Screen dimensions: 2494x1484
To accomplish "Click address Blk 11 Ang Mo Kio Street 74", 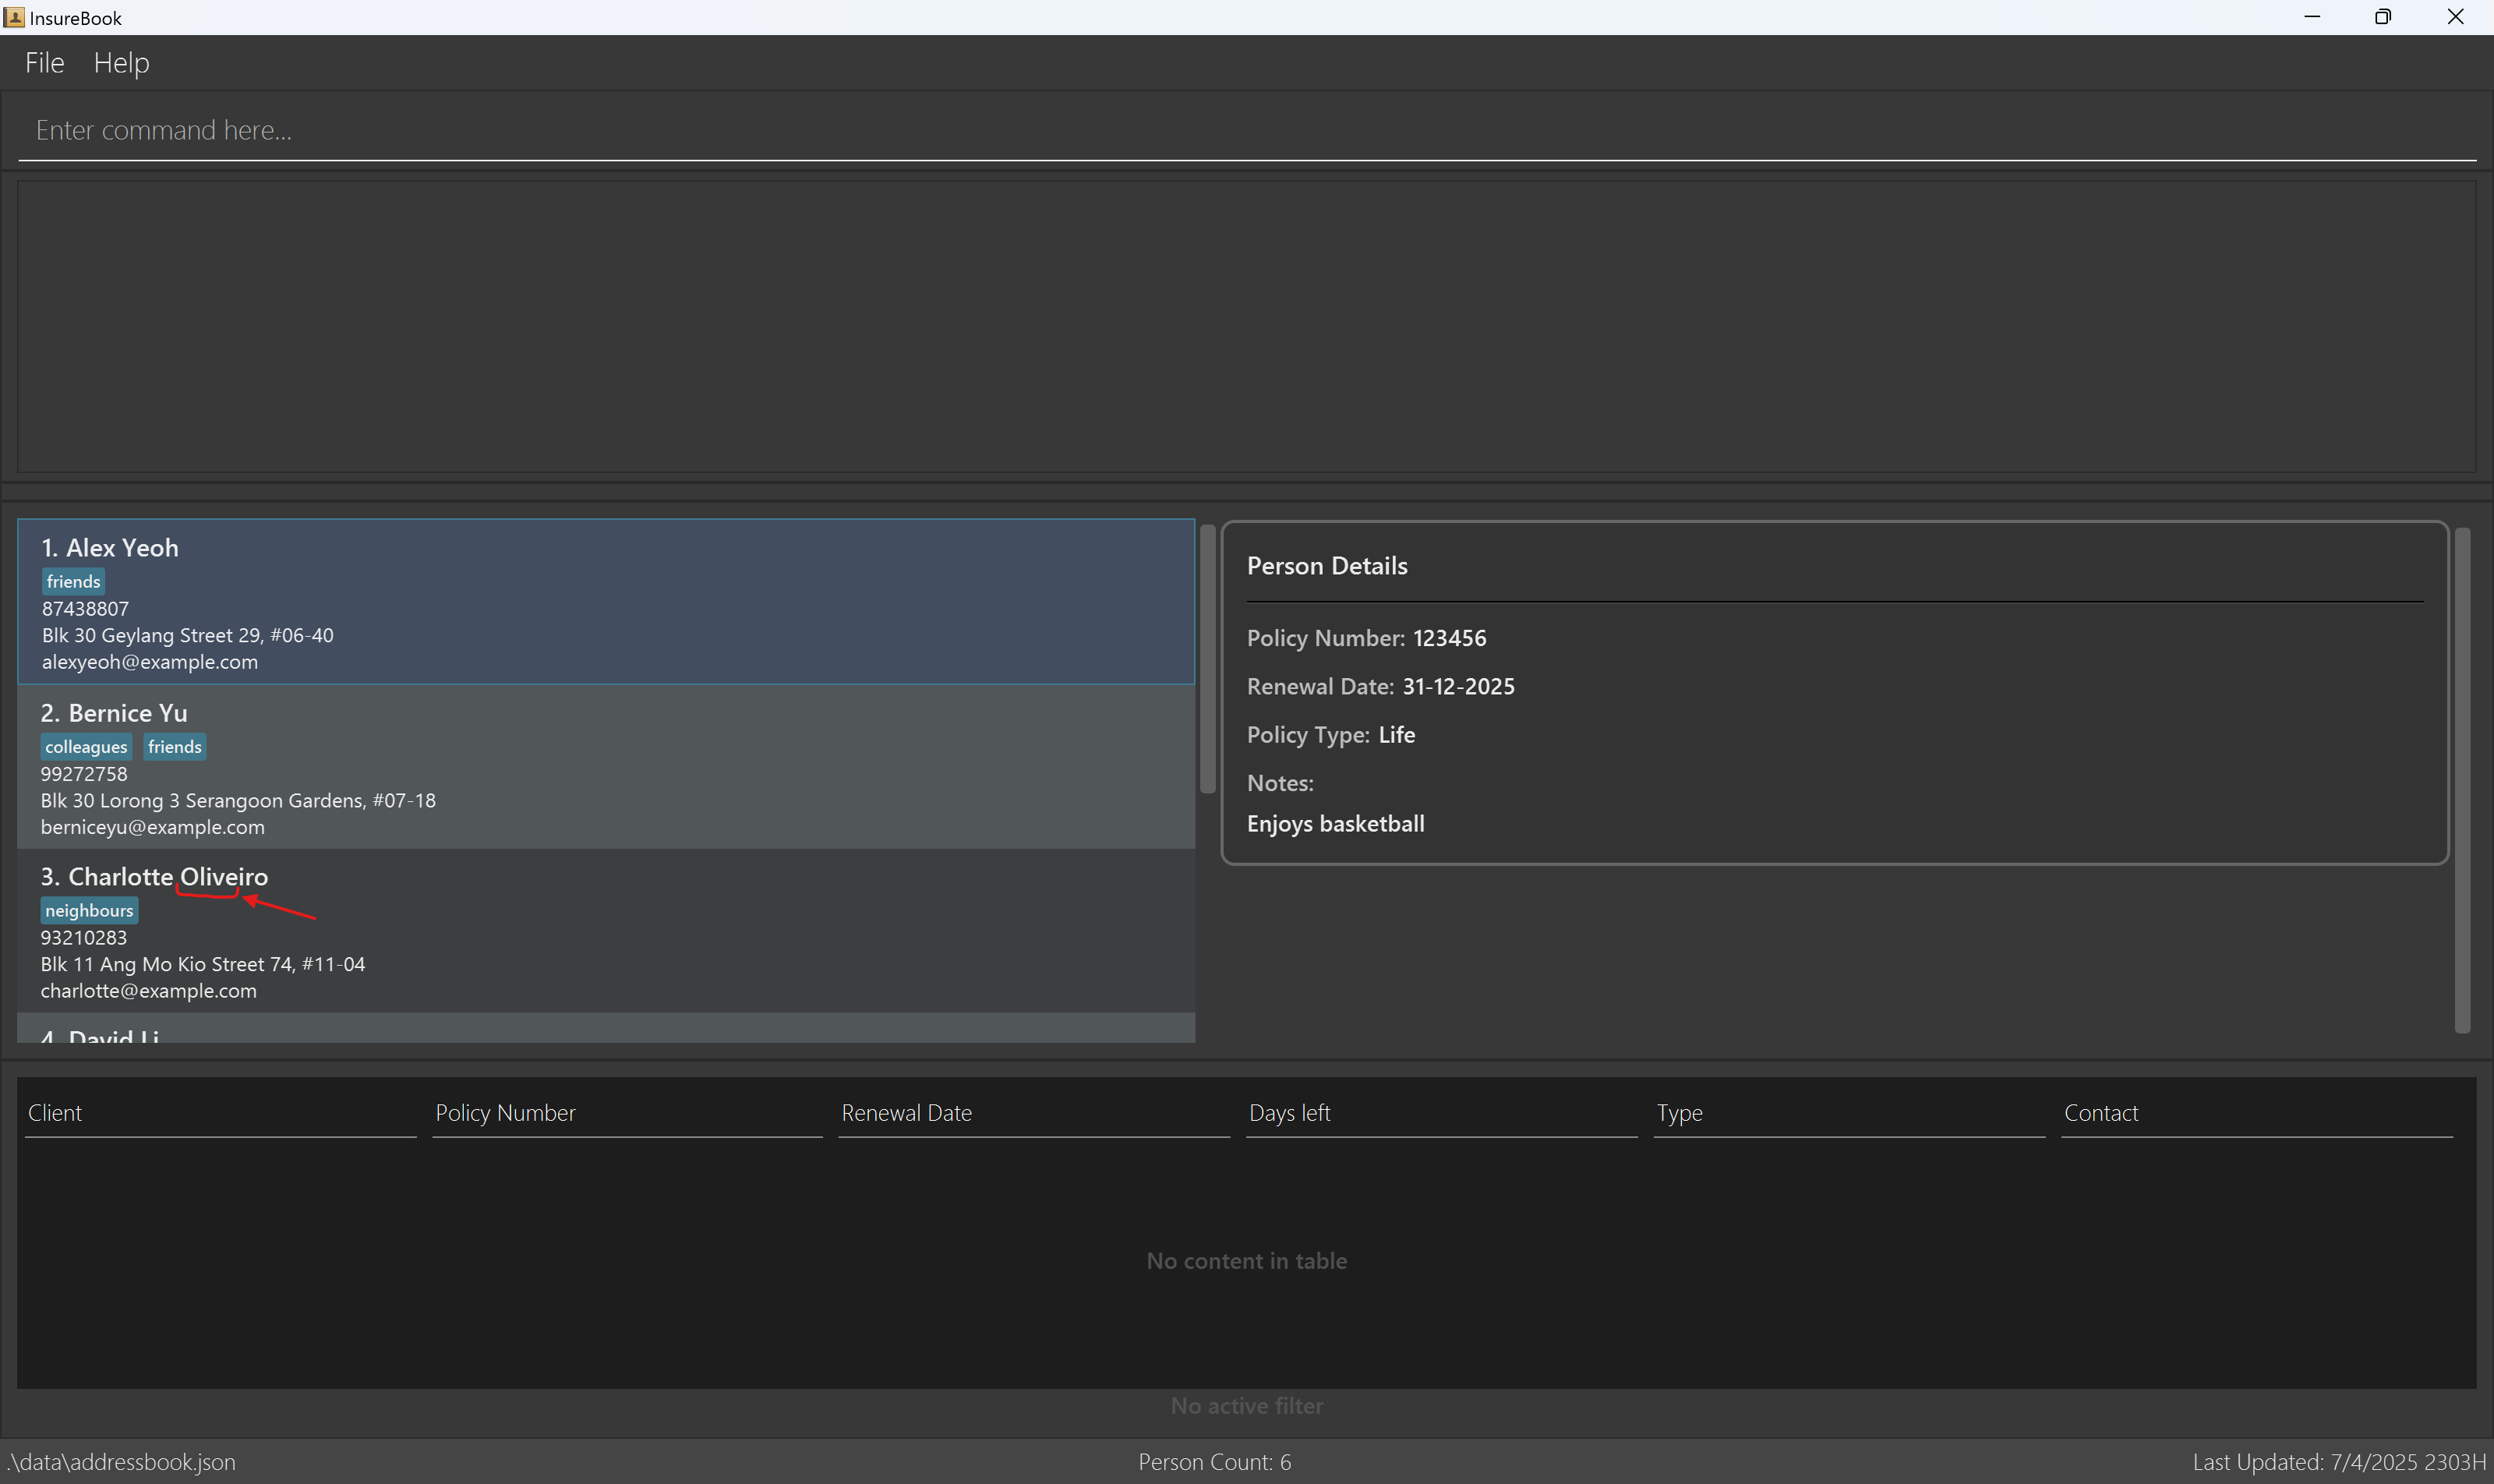I will 203,964.
